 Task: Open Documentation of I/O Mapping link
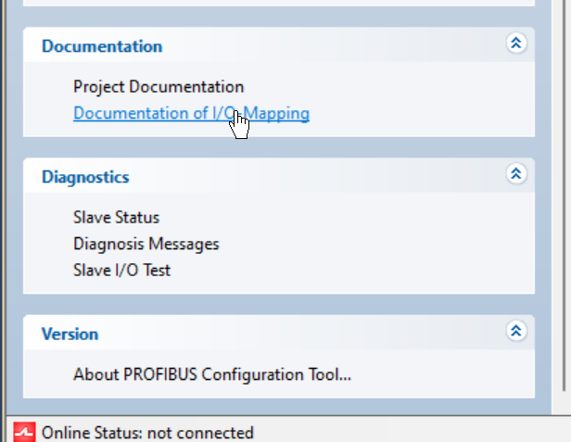point(191,113)
